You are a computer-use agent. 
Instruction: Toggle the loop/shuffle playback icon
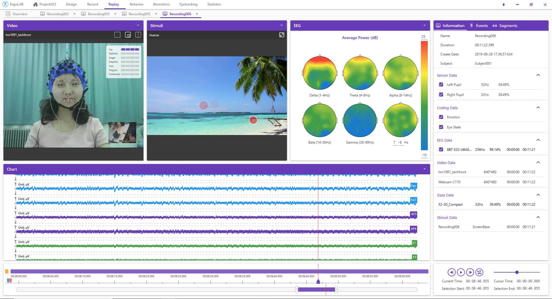(x=480, y=272)
